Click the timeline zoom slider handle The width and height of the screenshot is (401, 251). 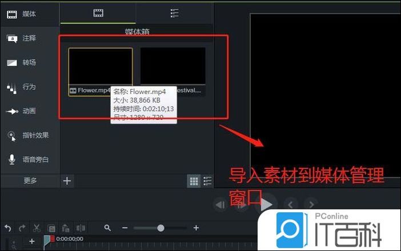[x=161, y=228]
